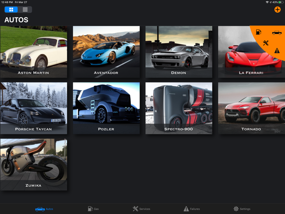The height and width of the screenshot is (214, 285).
Task: Open the Zumika motorcycle card
Action: click(x=34, y=165)
